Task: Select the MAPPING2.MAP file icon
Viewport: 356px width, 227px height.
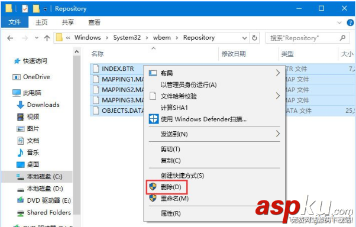Action: (x=96, y=89)
